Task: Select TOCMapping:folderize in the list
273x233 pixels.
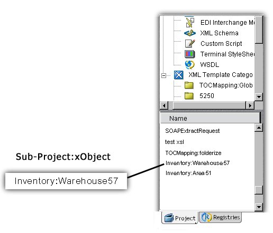Action: pos(193,153)
